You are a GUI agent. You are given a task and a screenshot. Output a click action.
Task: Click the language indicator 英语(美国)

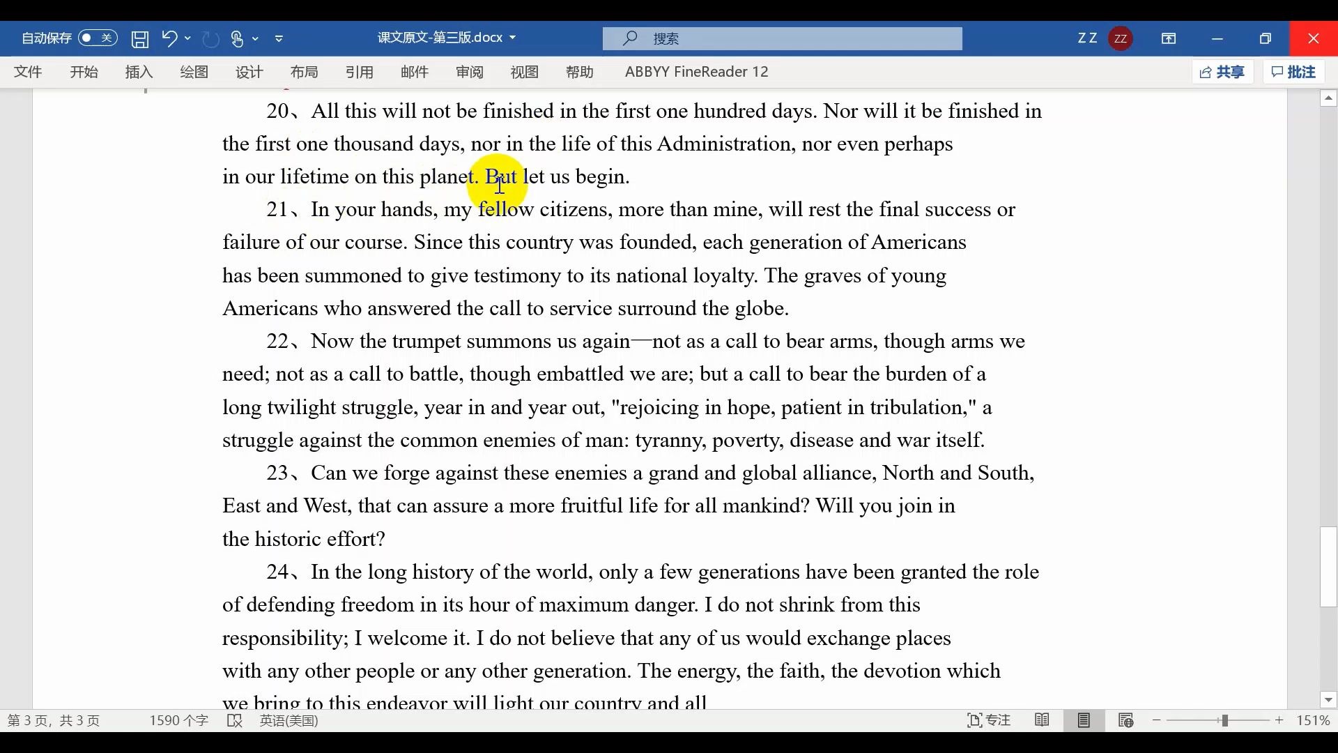click(289, 720)
